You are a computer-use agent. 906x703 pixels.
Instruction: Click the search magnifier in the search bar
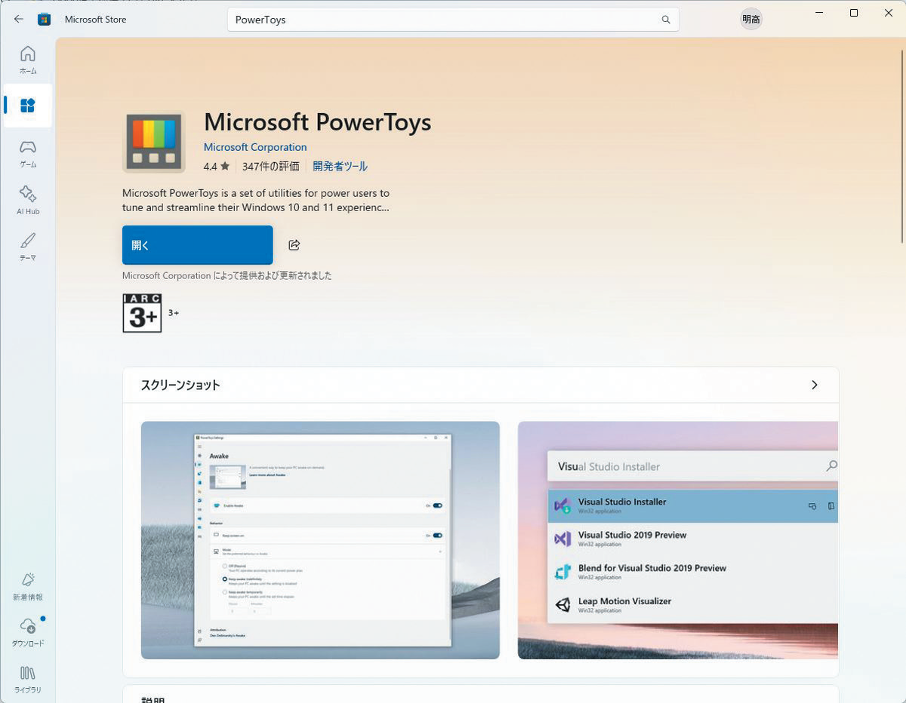(665, 20)
